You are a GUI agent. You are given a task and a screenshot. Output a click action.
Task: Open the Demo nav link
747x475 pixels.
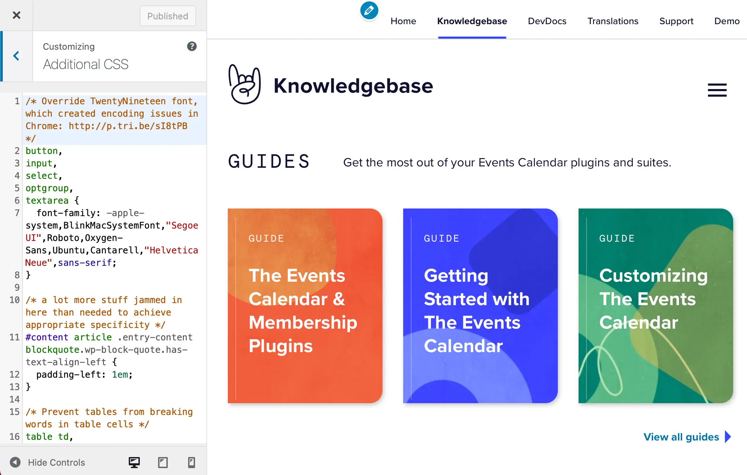pyautogui.click(x=727, y=21)
